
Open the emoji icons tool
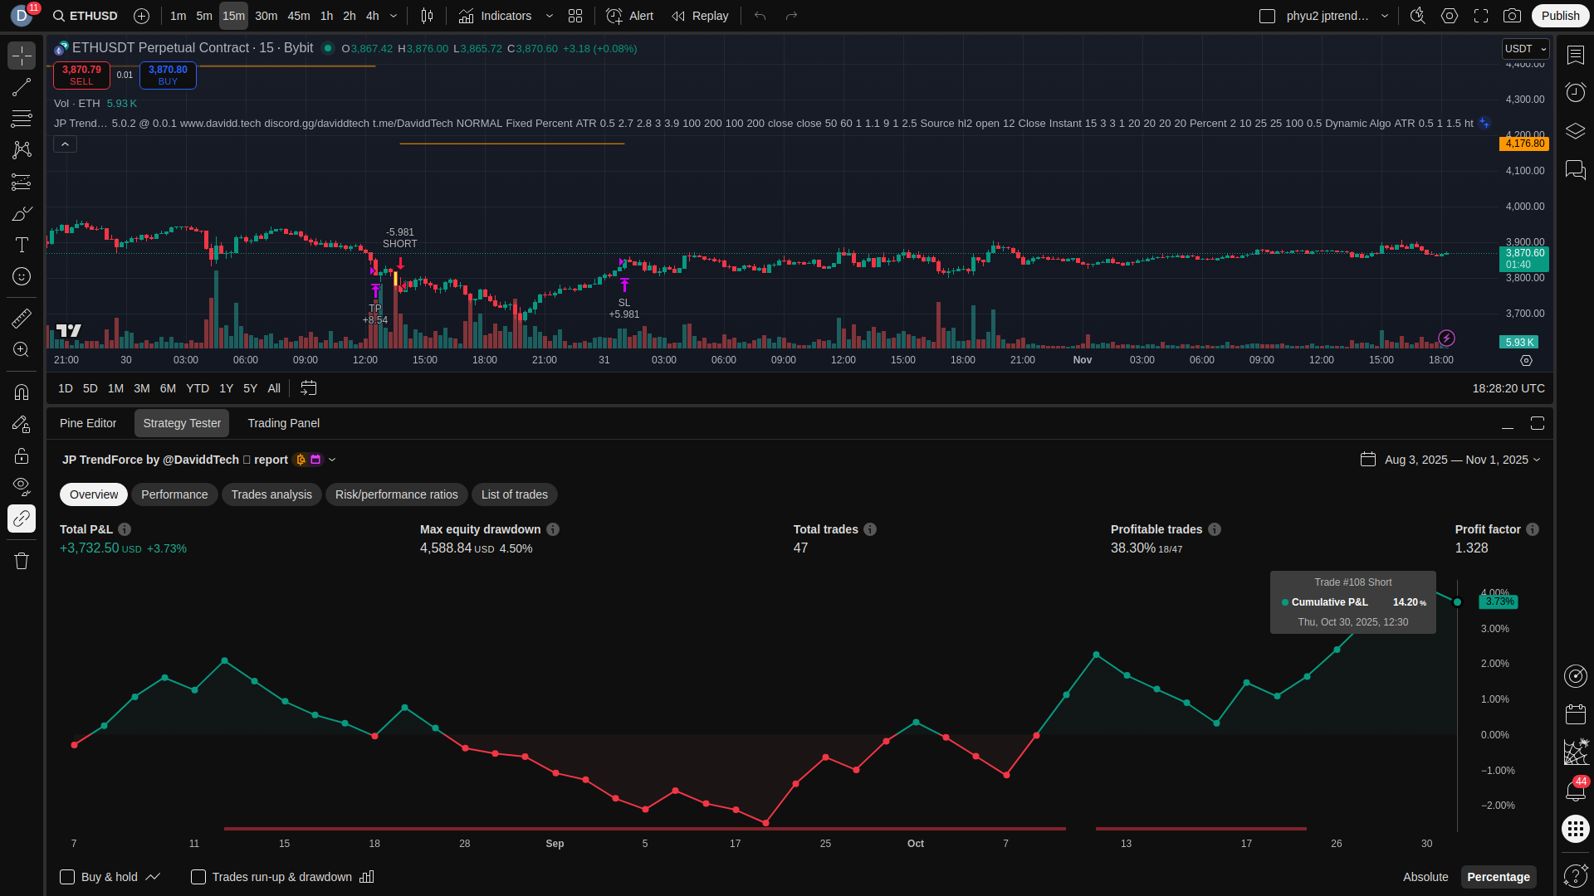(22, 276)
